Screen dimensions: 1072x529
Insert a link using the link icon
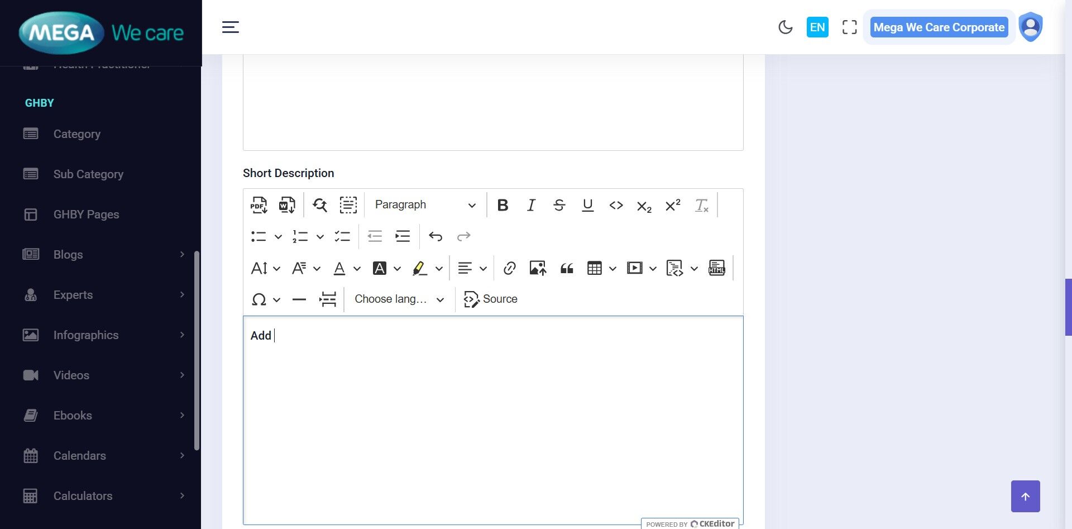[509, 269]
